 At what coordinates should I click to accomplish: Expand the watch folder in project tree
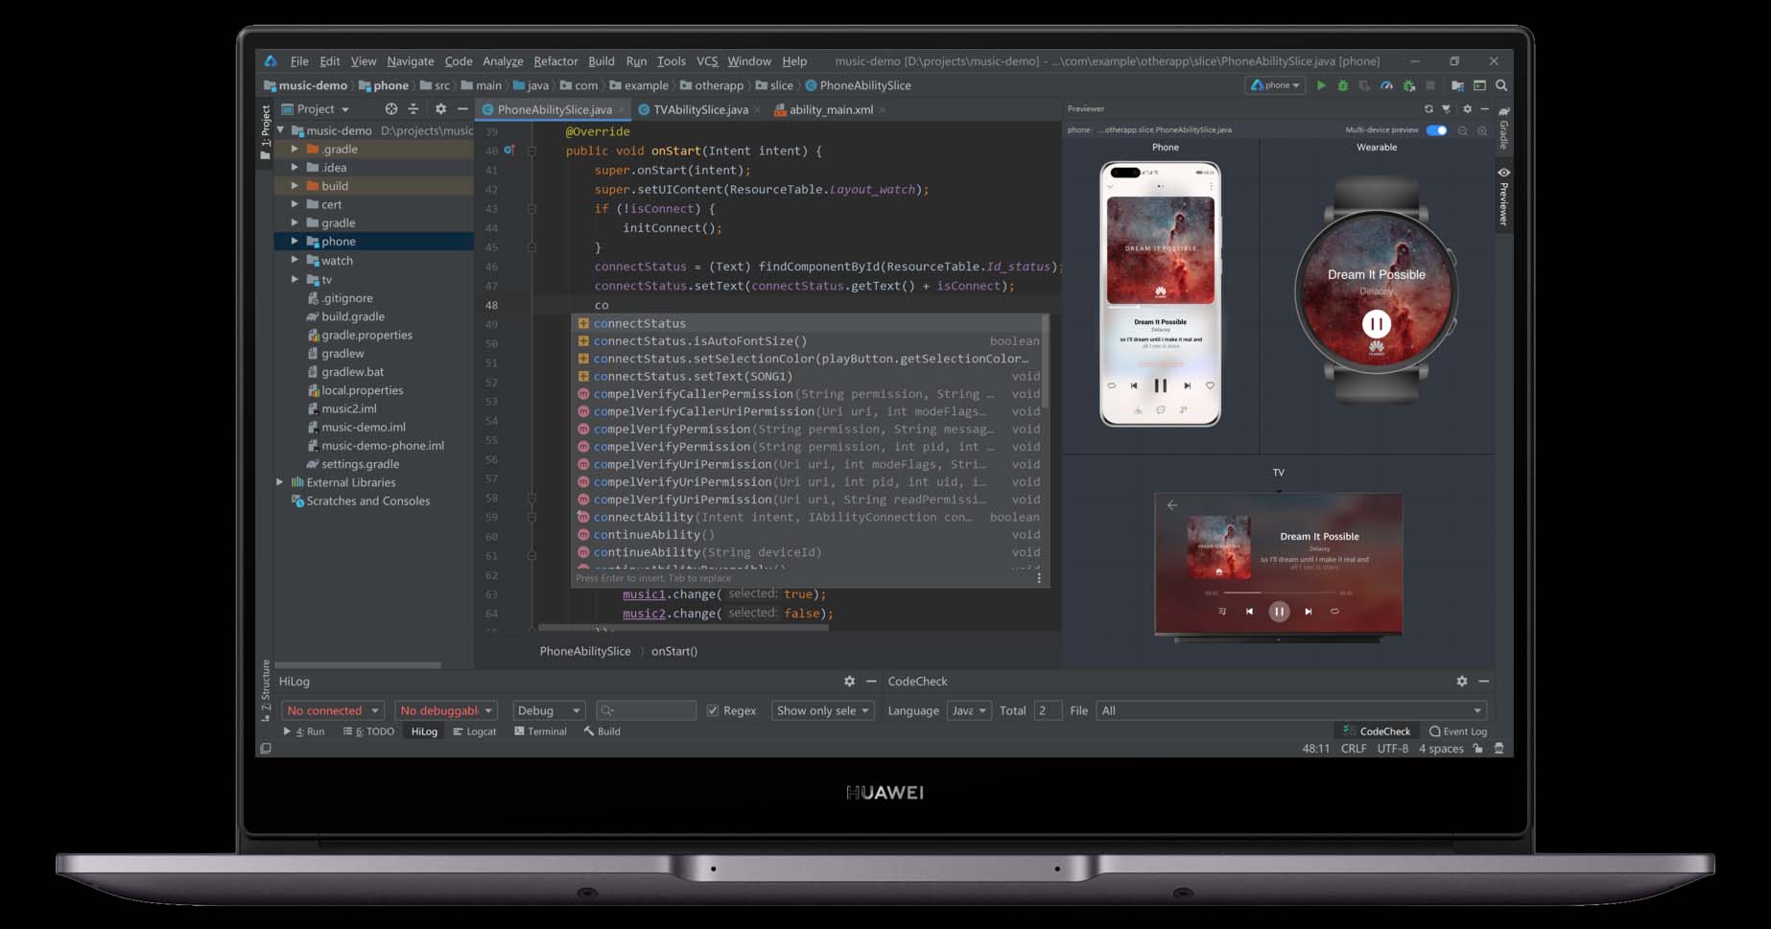click(x=295, y=260)
